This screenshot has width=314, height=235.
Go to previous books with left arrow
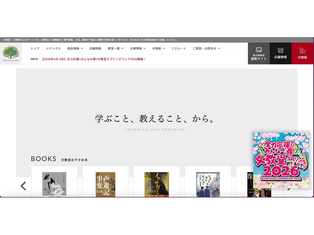pyautogui.click(x=23, y=186)
